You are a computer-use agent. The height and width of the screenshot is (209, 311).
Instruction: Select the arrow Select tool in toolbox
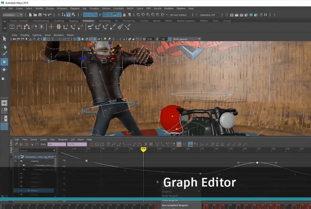click(4, 39)
